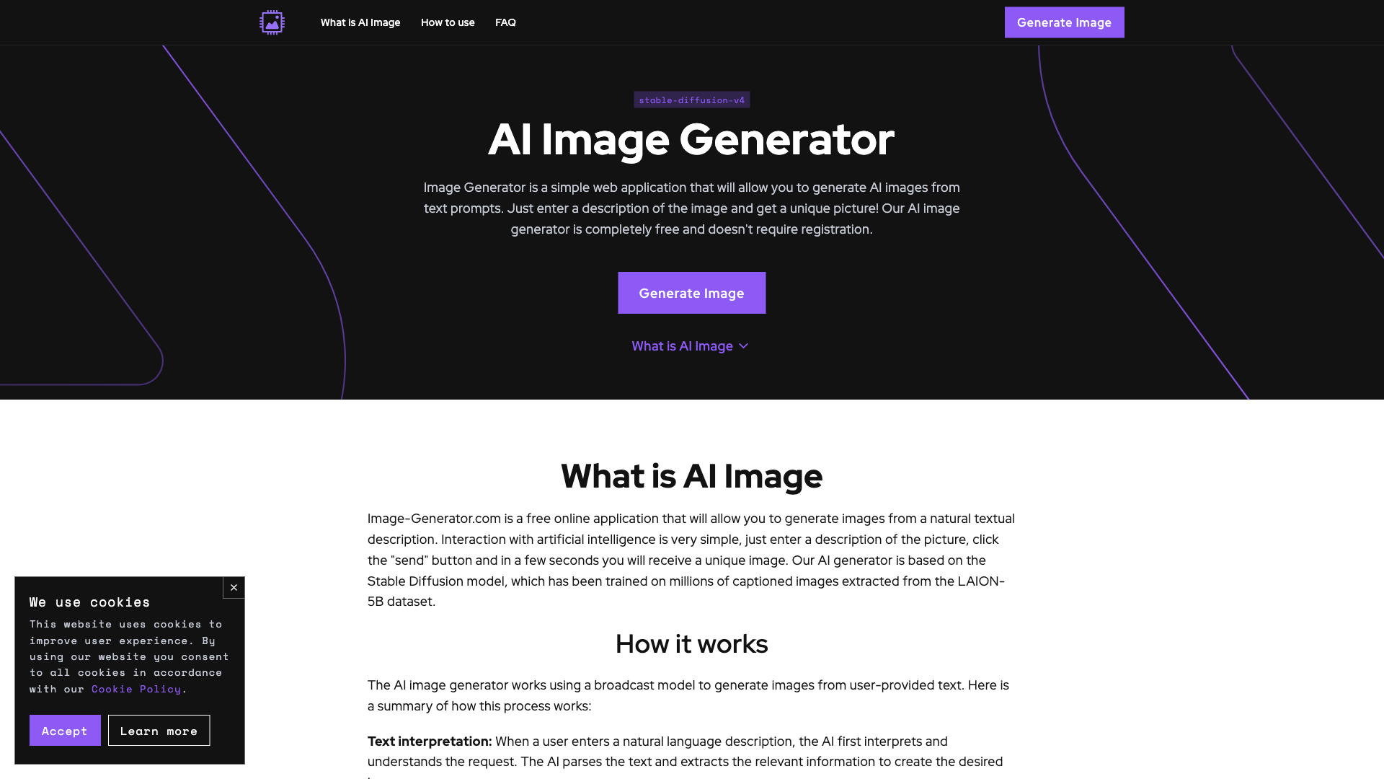Click the Cookie Policy hyperlink

click(136, 689)
